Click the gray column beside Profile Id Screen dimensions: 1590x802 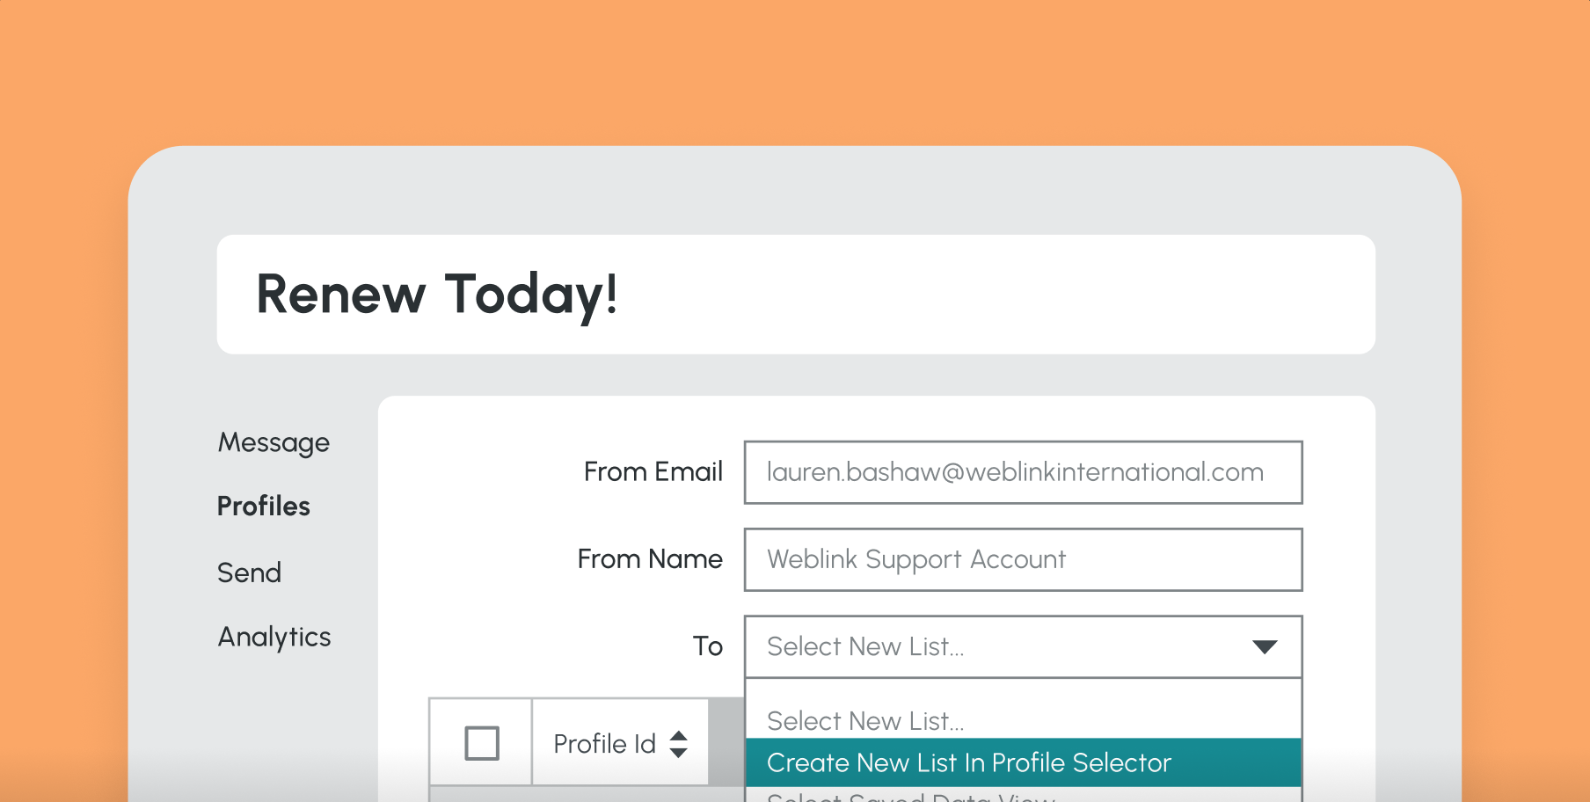click(726, 742)
